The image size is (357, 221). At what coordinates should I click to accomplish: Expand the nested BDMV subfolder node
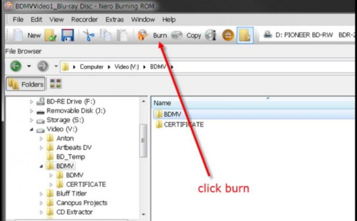click(x=51, y=175)
